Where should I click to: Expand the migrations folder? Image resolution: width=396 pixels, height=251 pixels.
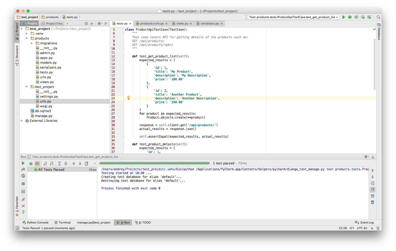point(32,43)
